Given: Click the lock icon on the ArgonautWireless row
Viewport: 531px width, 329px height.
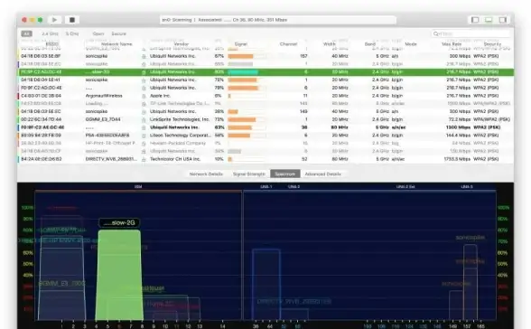Looking at the screenshot, I should [x=144, y=96].
